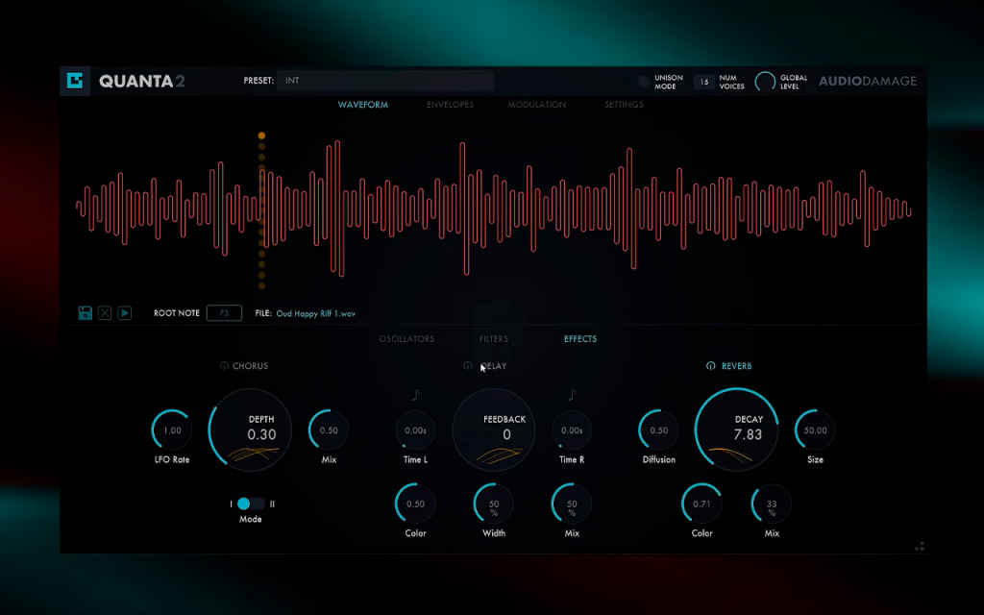984x615 pixels.
Task: Open the Settings tab
Action: point(624,105)
